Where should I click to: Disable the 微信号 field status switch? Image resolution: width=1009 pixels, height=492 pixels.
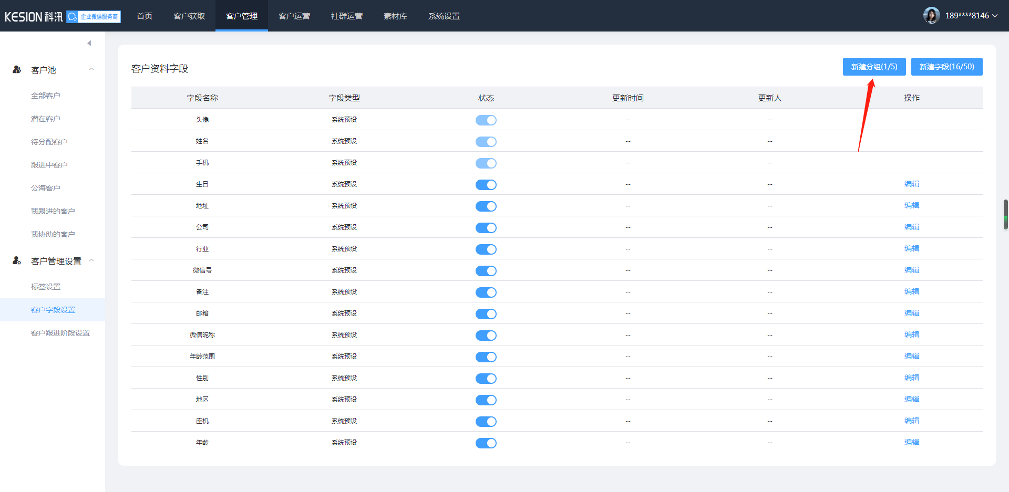[486, 271]
